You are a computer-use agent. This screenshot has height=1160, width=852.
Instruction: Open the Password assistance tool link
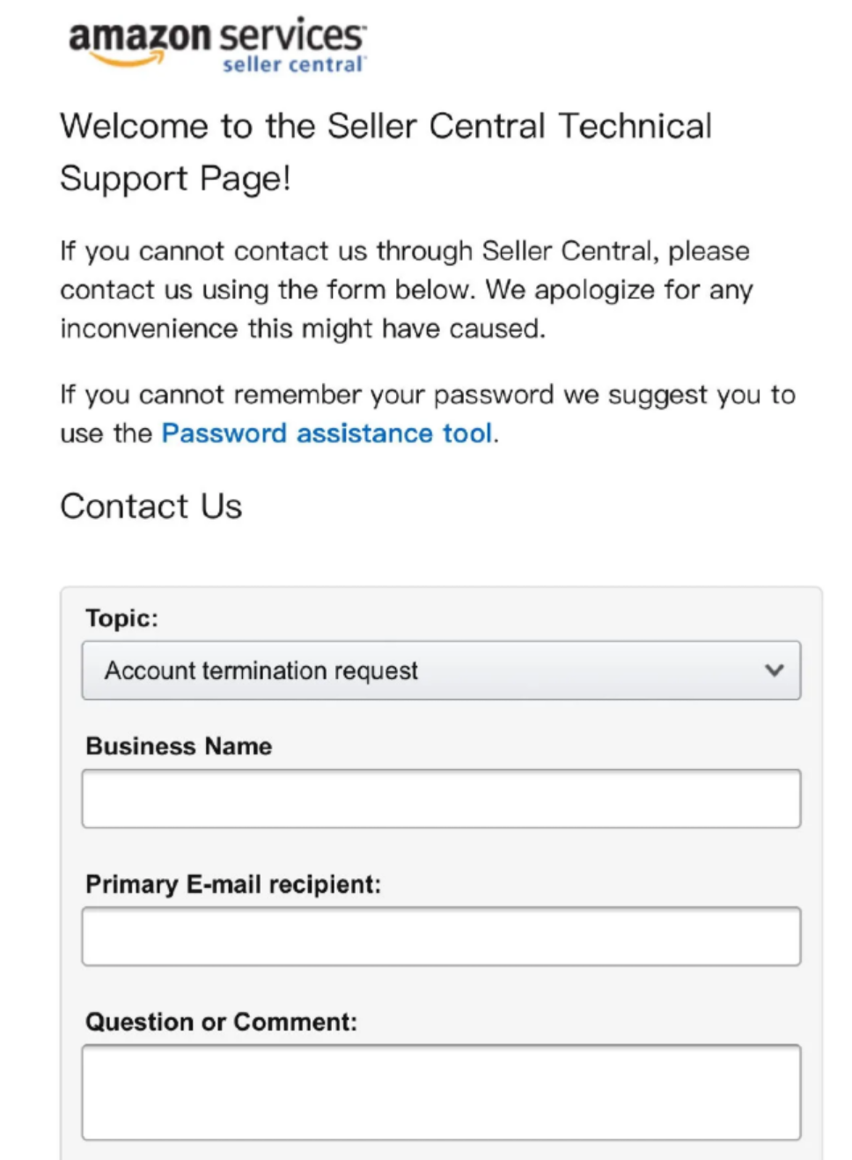pyautogui.click(x=327, y=433)
